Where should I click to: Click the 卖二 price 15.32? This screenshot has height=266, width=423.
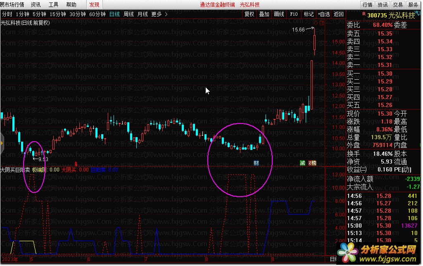point(385,57)
